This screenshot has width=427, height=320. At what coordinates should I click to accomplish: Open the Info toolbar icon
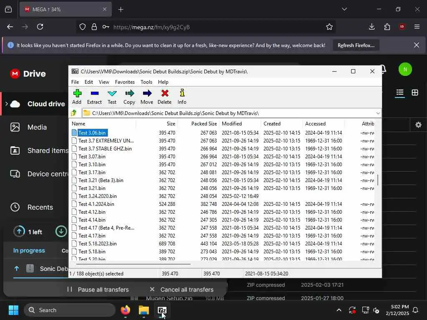tap(182, 97)
